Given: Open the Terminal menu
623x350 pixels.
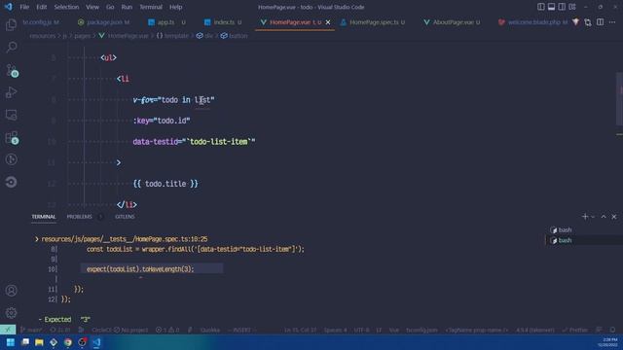Looking at the screenshot, I should 151,7.
